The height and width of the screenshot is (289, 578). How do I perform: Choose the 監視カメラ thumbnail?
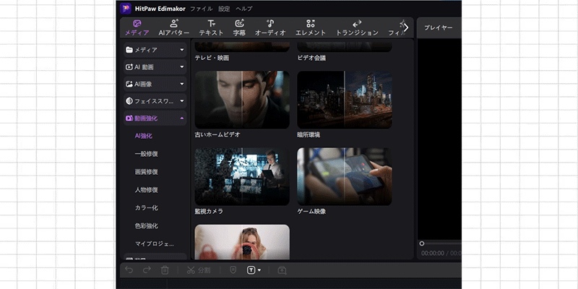(x=242, y=176)
